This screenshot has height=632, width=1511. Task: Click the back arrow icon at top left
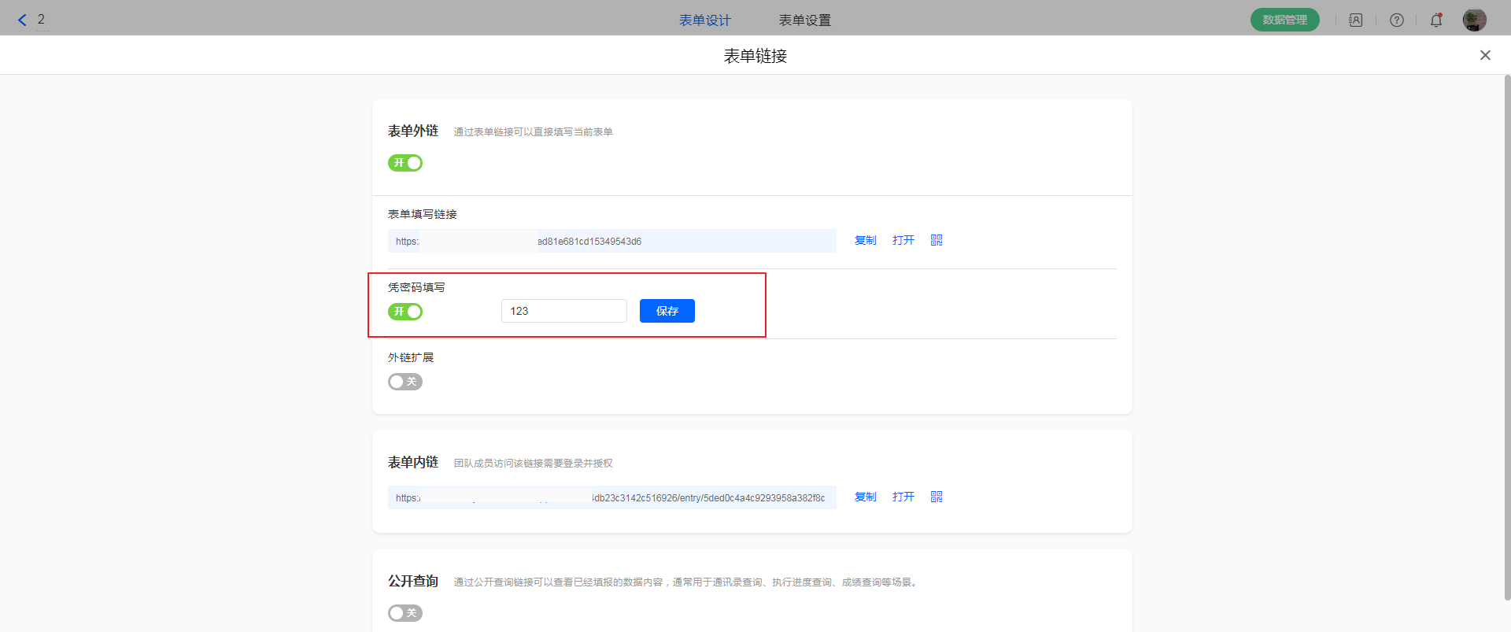coord(22,20)
